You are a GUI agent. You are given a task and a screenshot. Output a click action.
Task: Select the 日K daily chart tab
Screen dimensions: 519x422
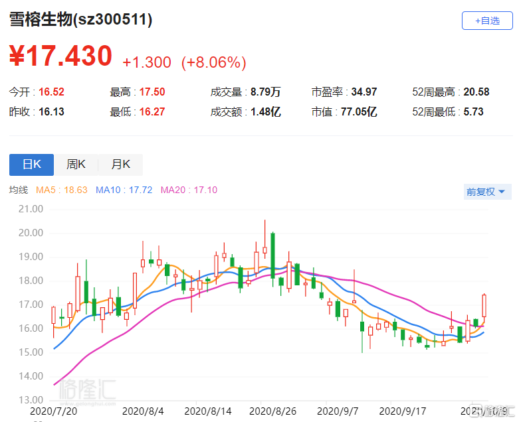tap(31, 165)
